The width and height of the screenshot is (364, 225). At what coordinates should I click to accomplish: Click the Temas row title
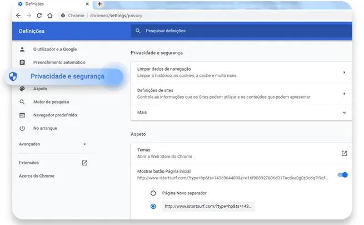click(144, 150)
